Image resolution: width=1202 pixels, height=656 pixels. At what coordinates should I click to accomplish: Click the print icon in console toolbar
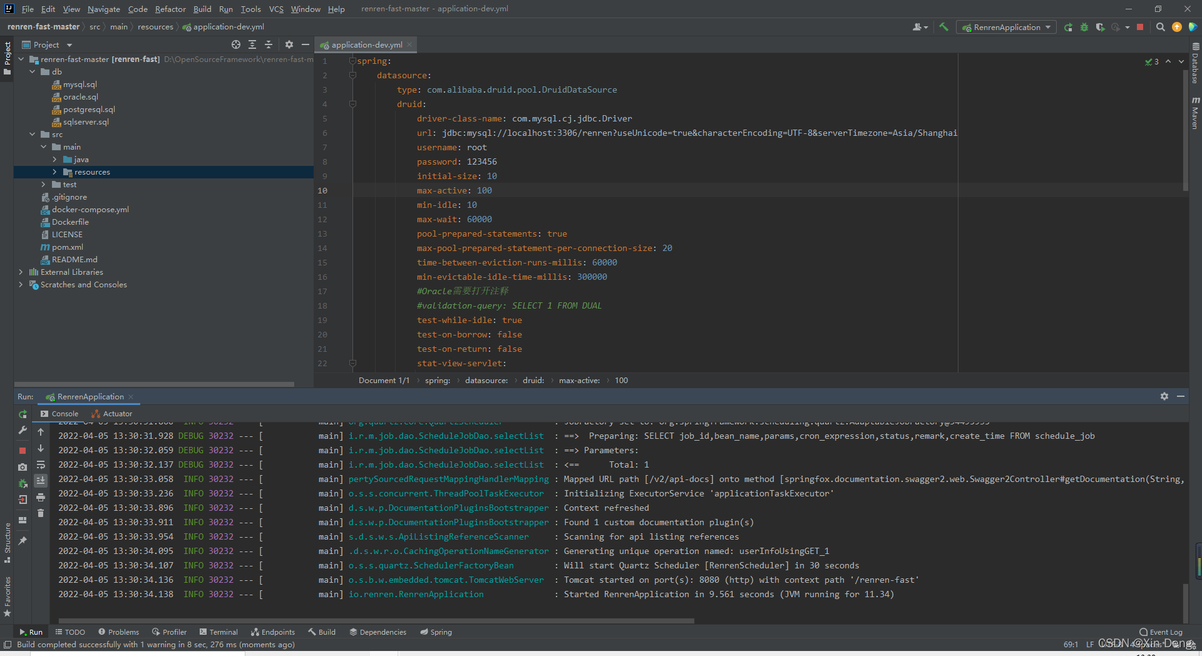pos(41,497)
